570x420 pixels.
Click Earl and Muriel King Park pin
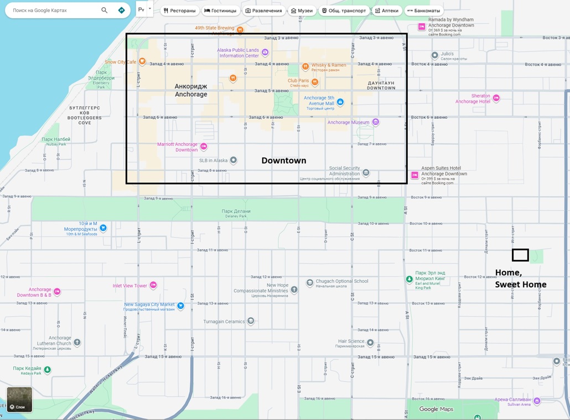click(410, 279)
